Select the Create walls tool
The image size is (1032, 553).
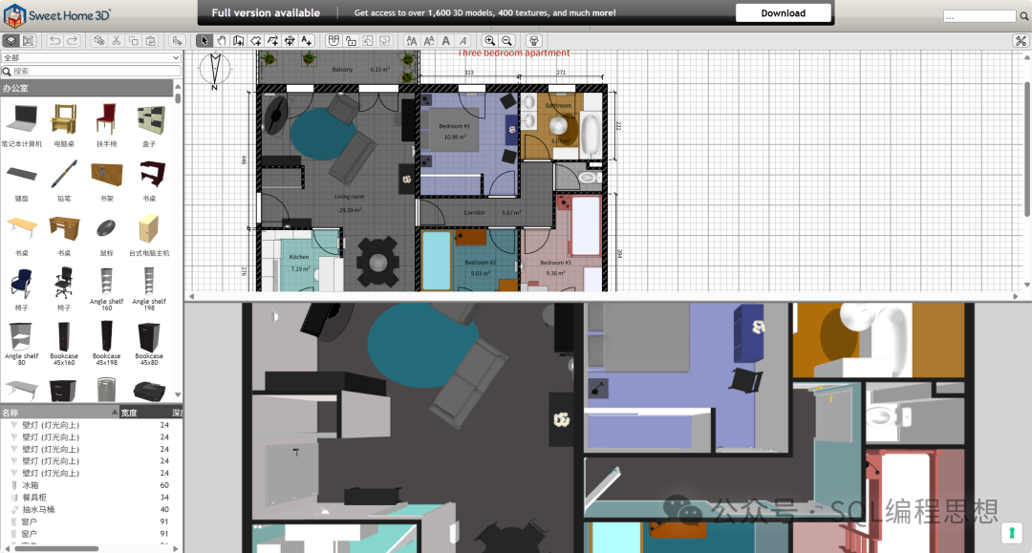(238, 40)
